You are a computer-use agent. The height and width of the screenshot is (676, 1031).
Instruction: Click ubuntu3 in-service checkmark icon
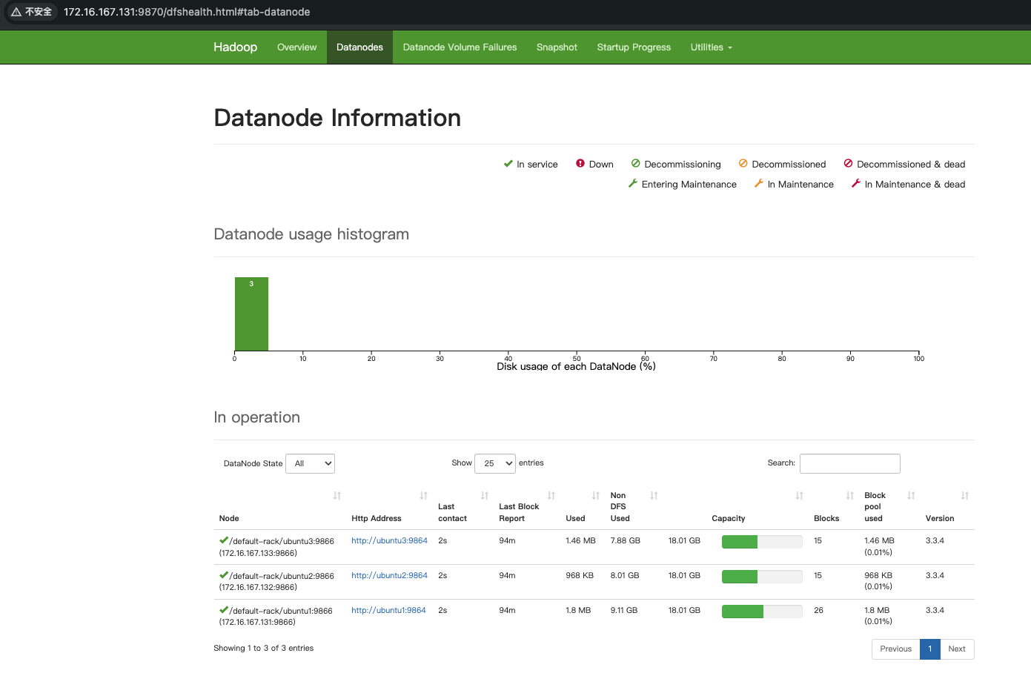[x=224, y=540]
